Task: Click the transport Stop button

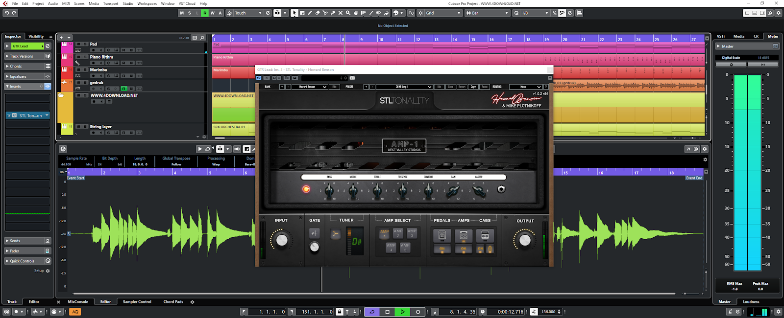Action: (387, 312)
